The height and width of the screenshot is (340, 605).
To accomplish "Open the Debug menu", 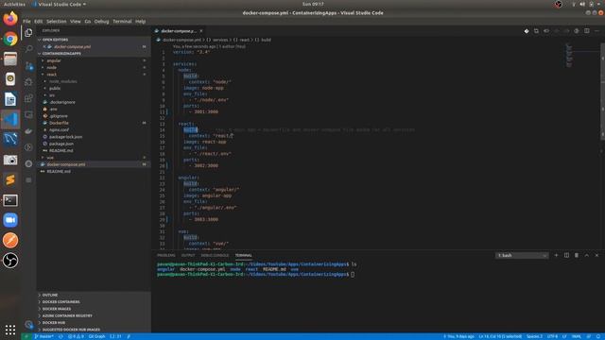I will coord(101,22).
